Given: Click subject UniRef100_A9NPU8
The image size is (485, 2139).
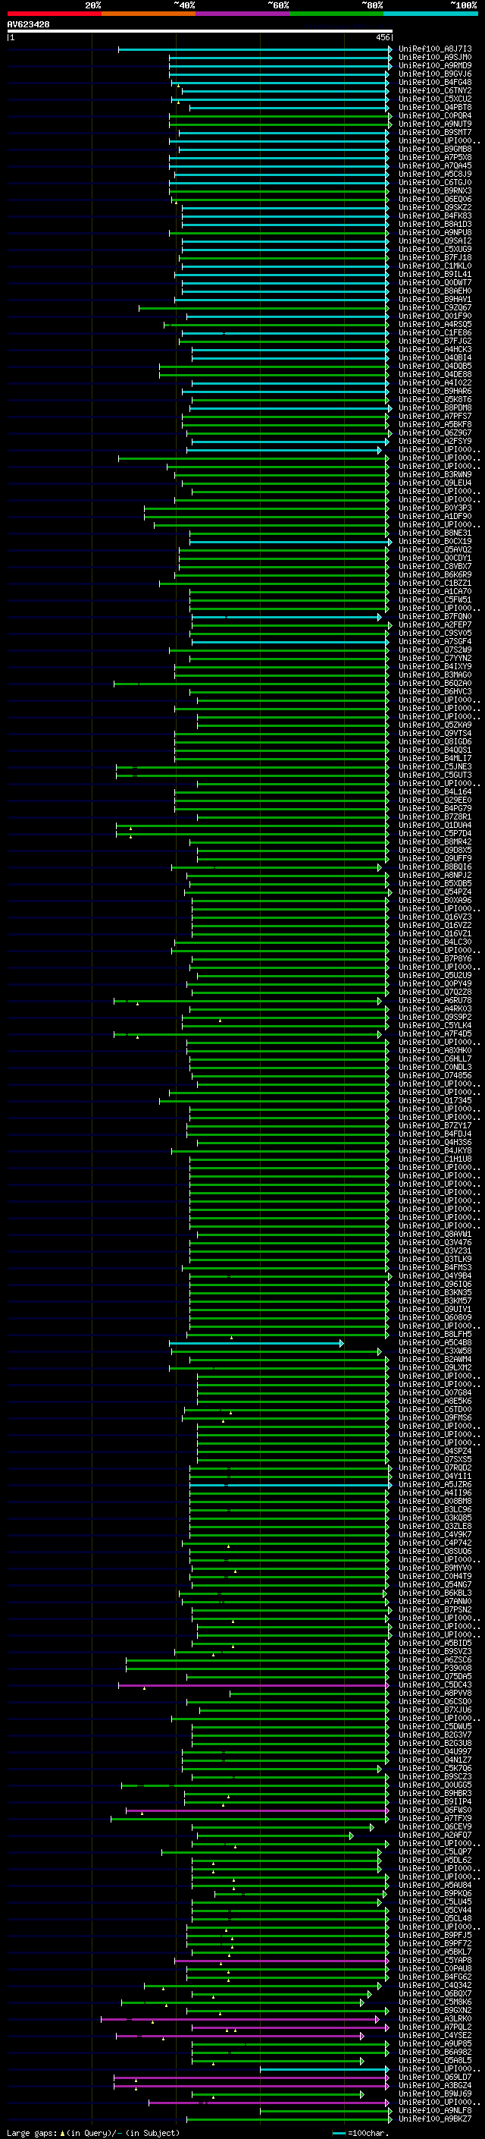Looking at the screenshot, I should pyautogui.click(x=435, y=232).
